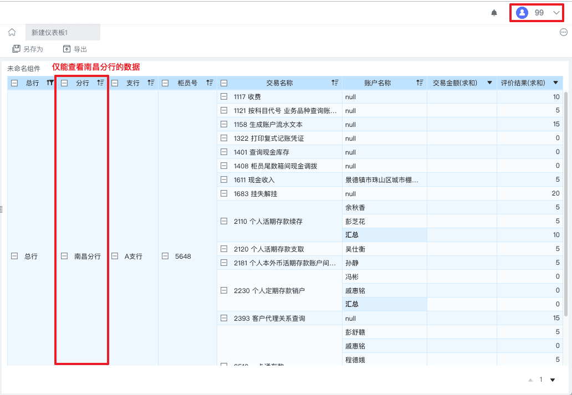Screen dimensions: 572x395
Task: Collapse the 1117 收费 row
Action: (224, 96)
